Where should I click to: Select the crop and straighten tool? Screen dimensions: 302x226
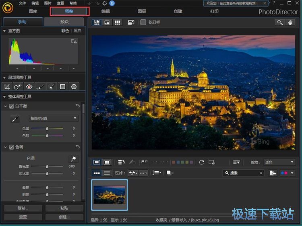click(7, 86)
